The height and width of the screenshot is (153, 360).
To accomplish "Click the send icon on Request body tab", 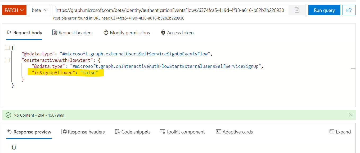I will (9, 32).
